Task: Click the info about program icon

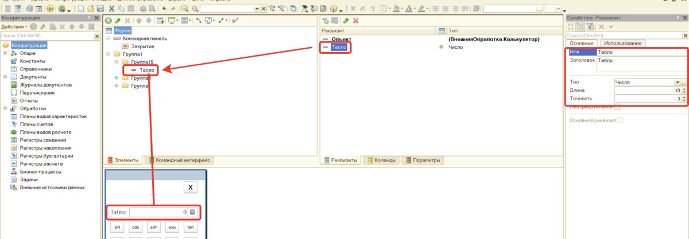Action: pyautogui.click(x=333, y=9)
